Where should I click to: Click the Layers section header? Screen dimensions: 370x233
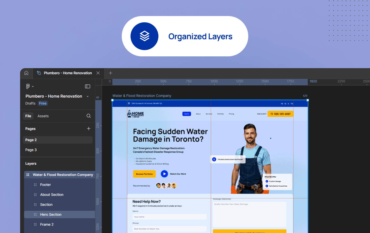pos(31,164)
